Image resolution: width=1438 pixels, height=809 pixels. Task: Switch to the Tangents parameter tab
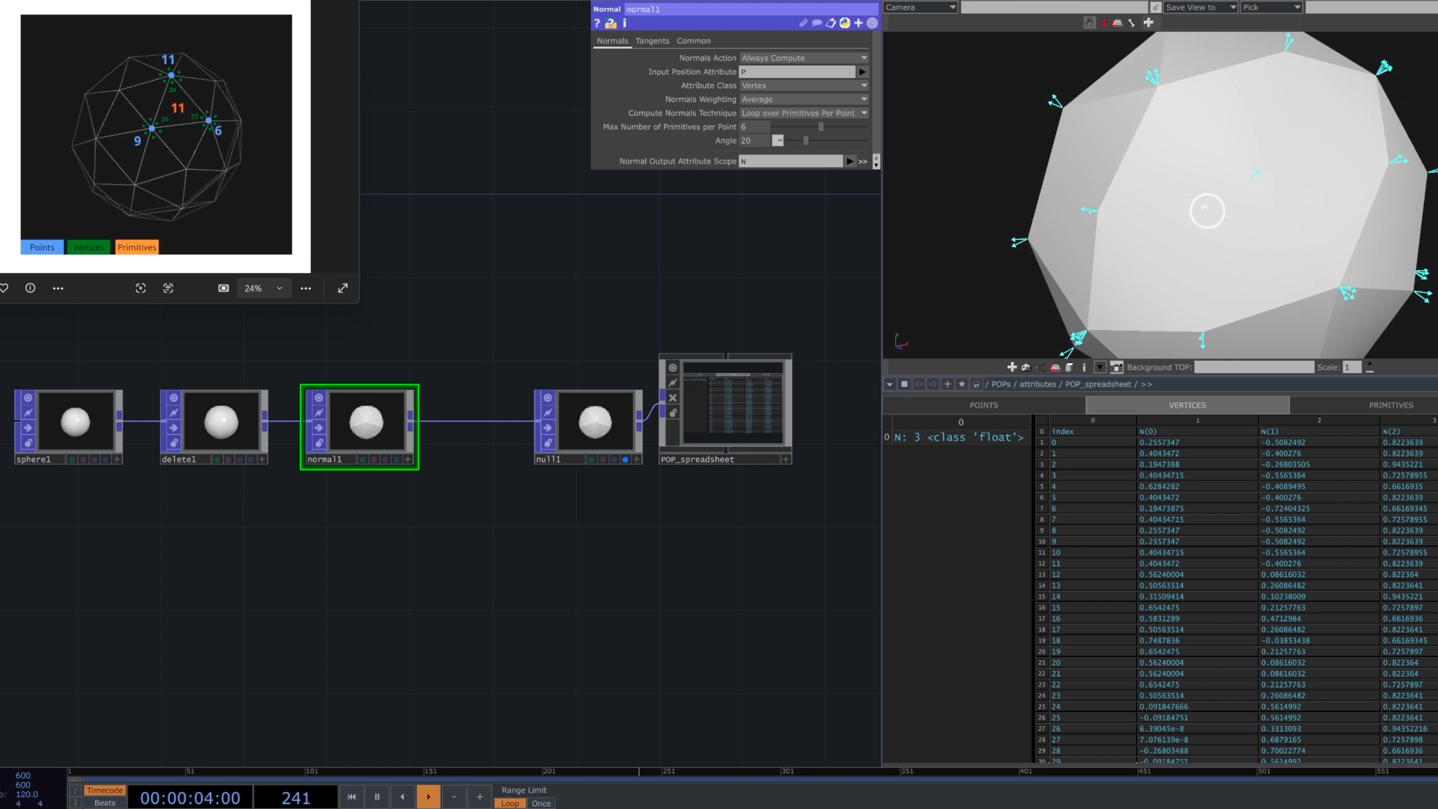point(652,41)
